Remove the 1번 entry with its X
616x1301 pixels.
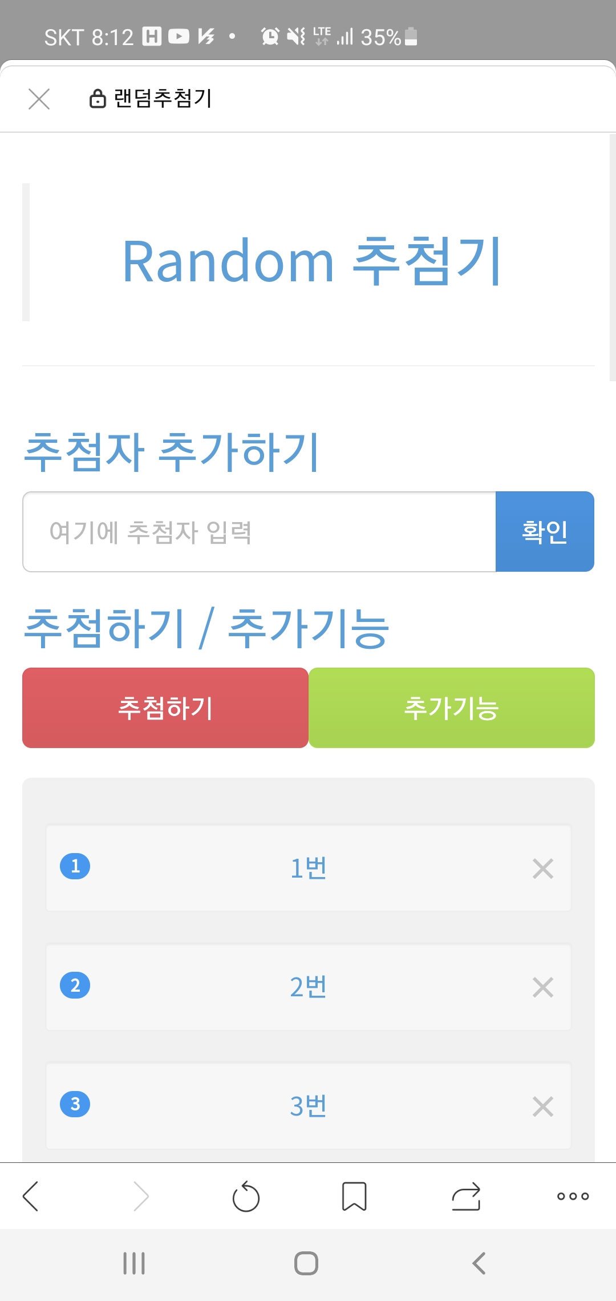click(x=543, y=868)
